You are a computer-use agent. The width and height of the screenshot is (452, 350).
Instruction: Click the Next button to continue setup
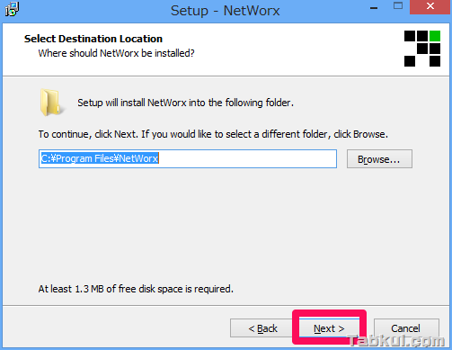tap(329, 328)
